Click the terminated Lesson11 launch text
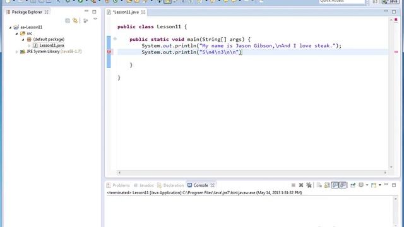Screen dimensions: 404x227 205,193
